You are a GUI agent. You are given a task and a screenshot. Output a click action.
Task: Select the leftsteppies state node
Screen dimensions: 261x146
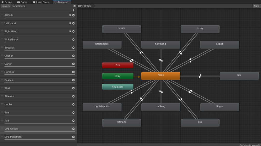102,45
